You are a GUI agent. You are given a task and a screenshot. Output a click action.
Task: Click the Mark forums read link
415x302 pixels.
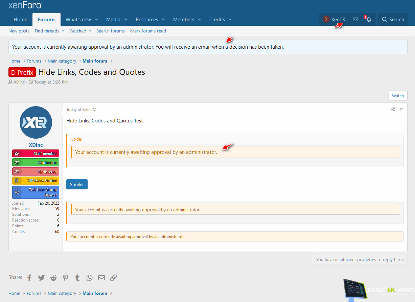pos(148,31)
